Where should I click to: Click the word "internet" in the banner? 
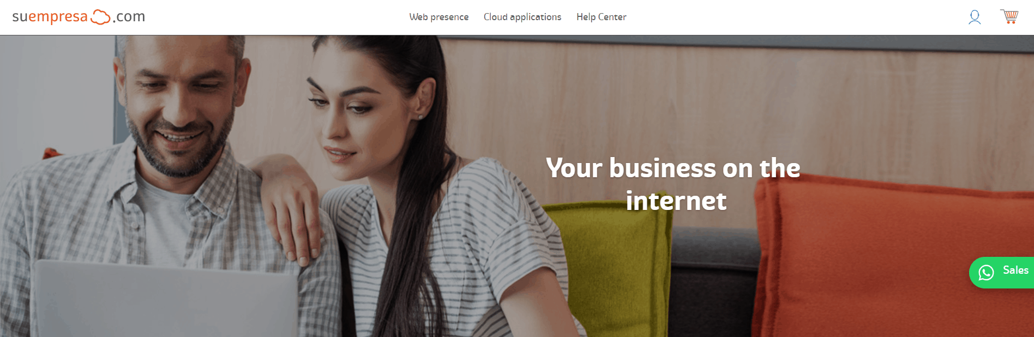pos(676,201)
